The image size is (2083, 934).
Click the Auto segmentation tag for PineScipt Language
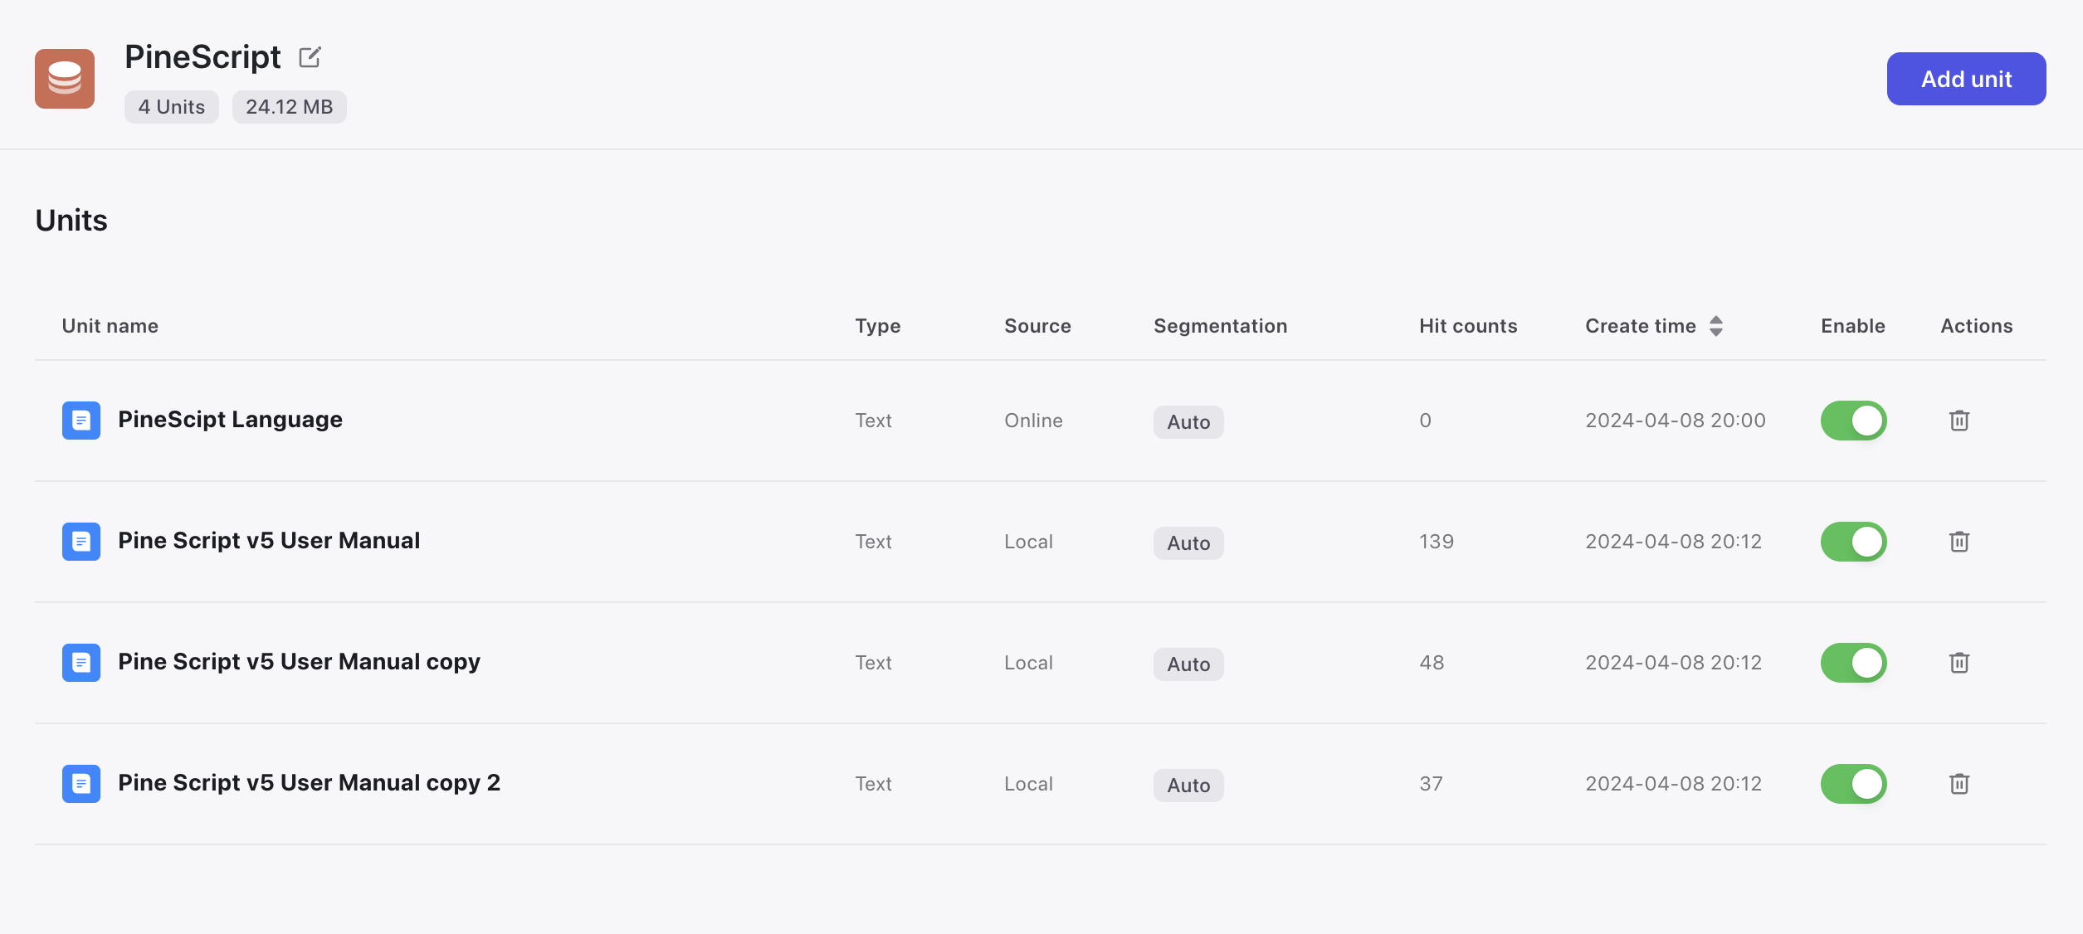pos(1188,422)
